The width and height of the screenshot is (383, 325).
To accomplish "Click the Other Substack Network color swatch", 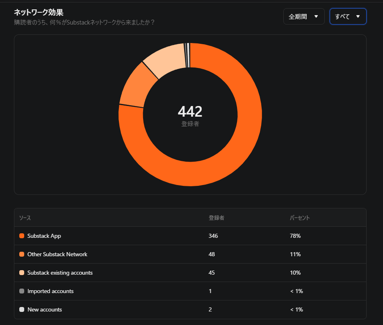I will [x=22, y=254].
